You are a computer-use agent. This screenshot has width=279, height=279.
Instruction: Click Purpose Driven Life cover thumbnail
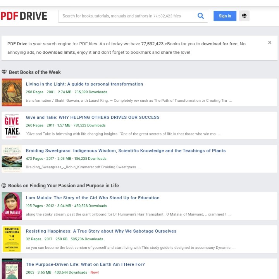tap(12, 269)
